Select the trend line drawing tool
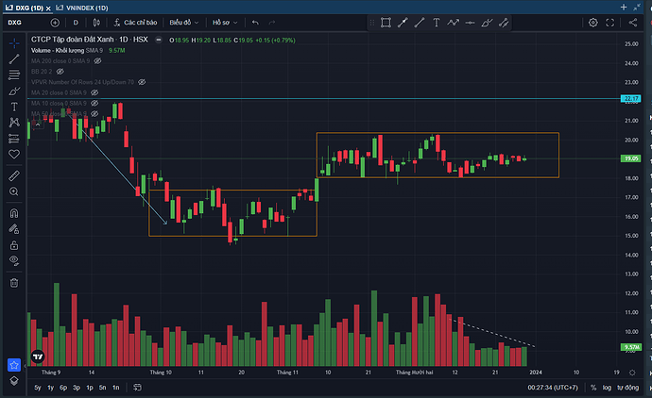The image size is (652, 398). pyautogui.click(x=14, y=58)
